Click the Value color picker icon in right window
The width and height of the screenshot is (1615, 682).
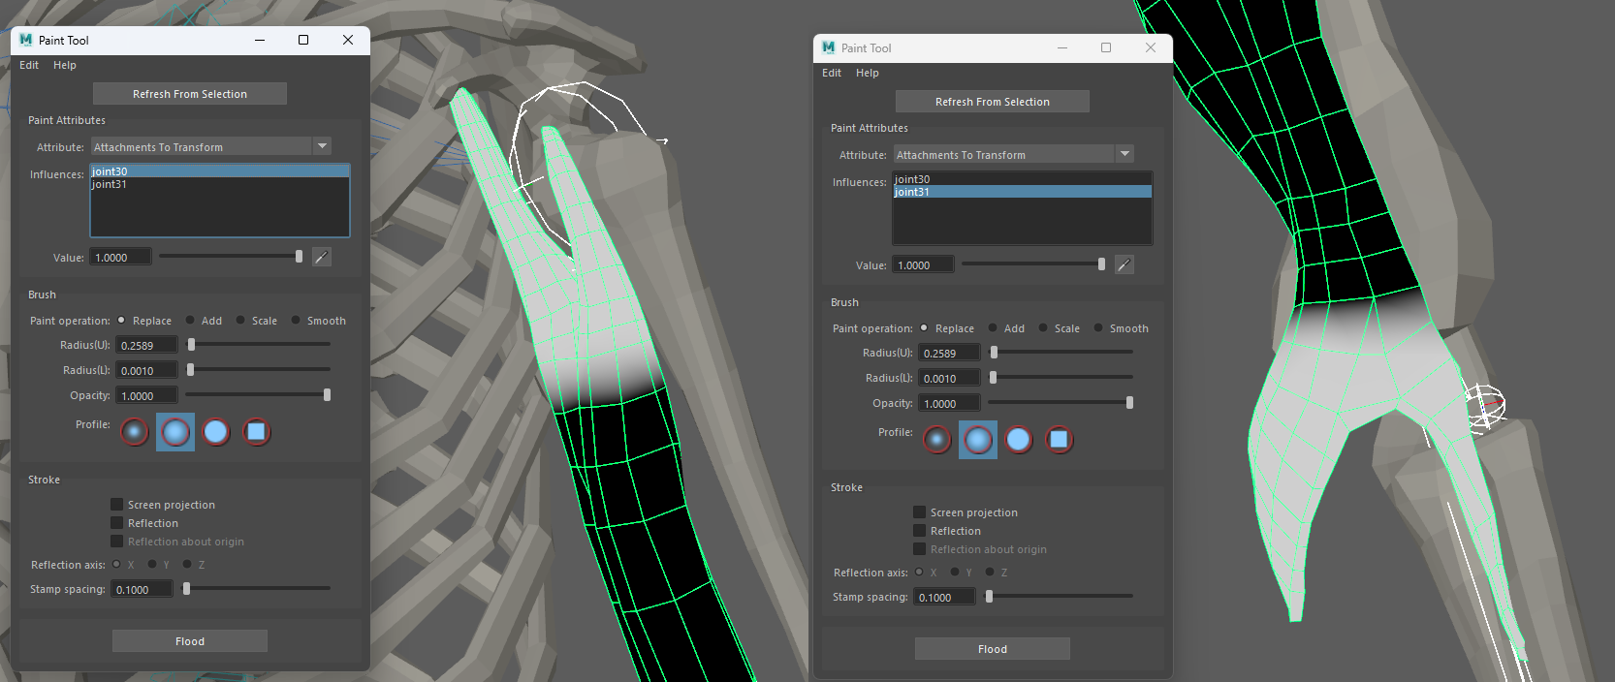coord(1124,264)
